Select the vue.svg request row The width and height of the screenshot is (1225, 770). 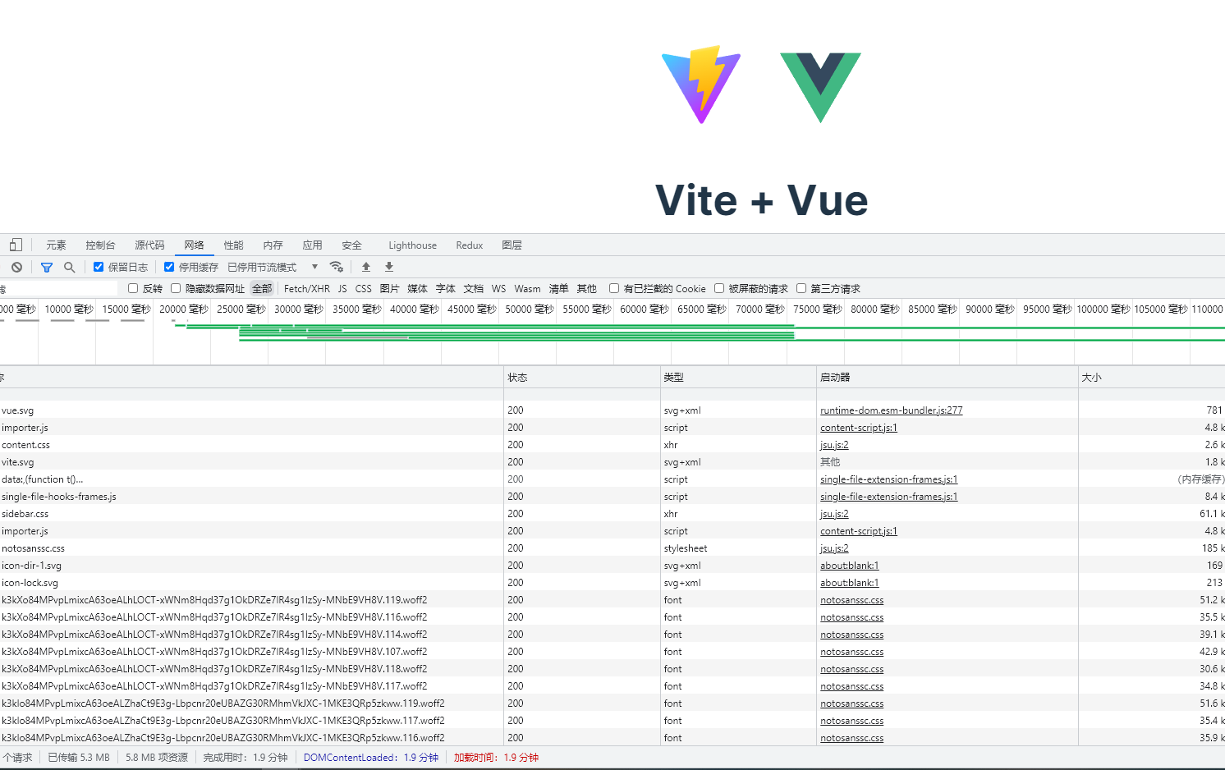click(x=612, y=410)
